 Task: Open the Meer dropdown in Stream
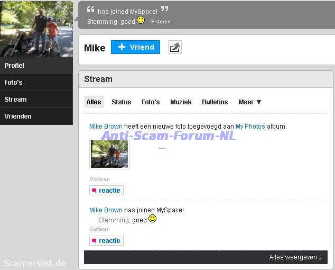[249, 102]
